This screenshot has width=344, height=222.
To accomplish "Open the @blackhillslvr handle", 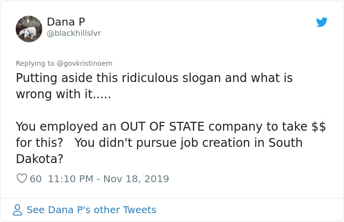I will (x=74, y=33).
